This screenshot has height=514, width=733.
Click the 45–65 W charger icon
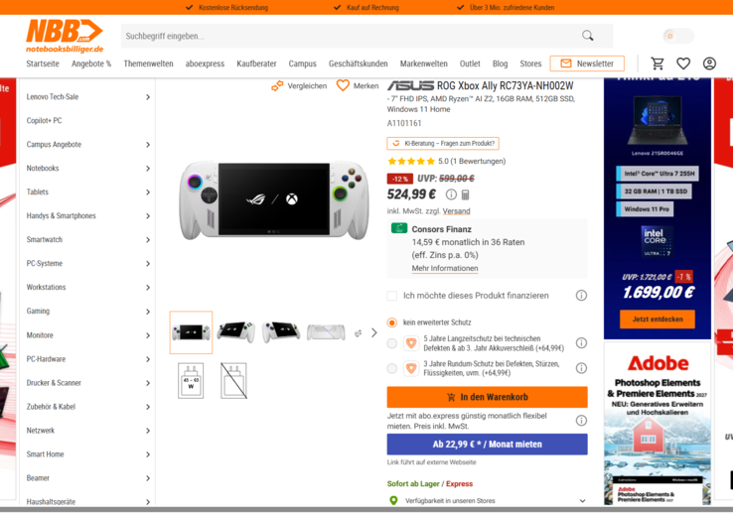pos(191,380)
